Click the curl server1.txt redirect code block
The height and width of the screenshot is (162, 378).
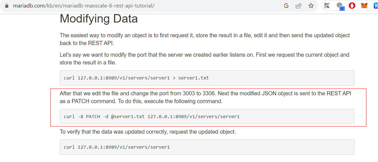tap(207, 78)
